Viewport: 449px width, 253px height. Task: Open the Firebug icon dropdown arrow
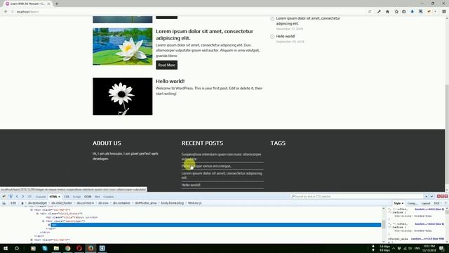(x=435, y=12)
